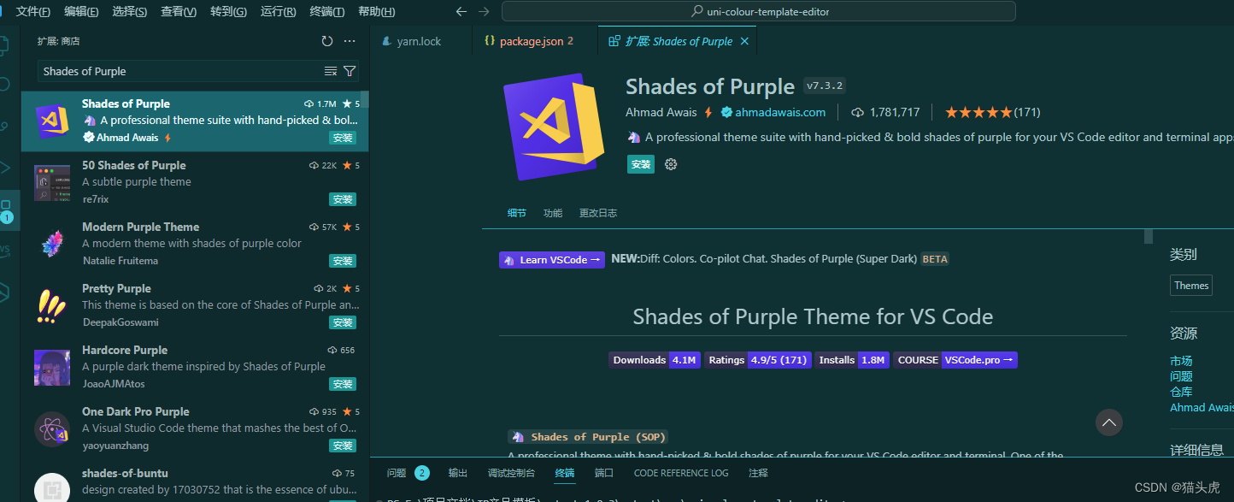Screen dimensions: 1234x502
Task: Click inside the extension search input field
Action: point(171,71)
